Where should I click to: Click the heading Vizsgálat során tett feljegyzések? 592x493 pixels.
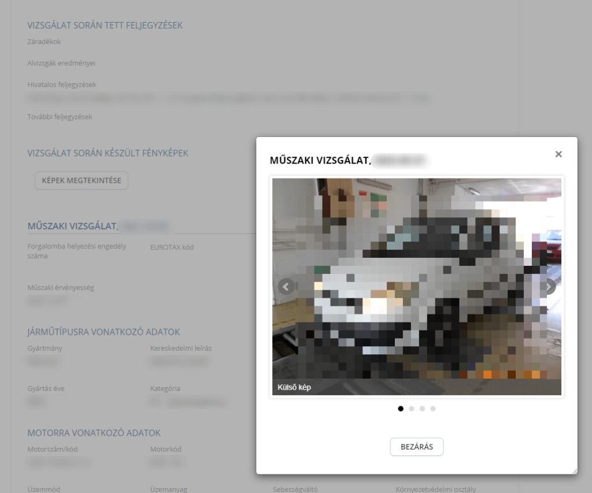pyautogui.click(x=105, y=25)
